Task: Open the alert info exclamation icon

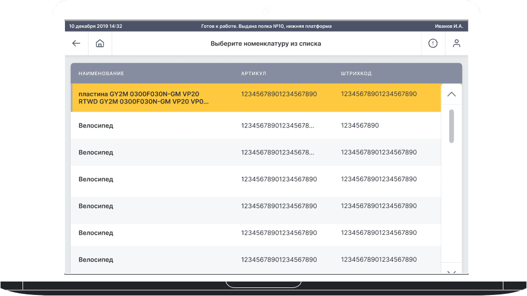Action: tap(433, 43)
